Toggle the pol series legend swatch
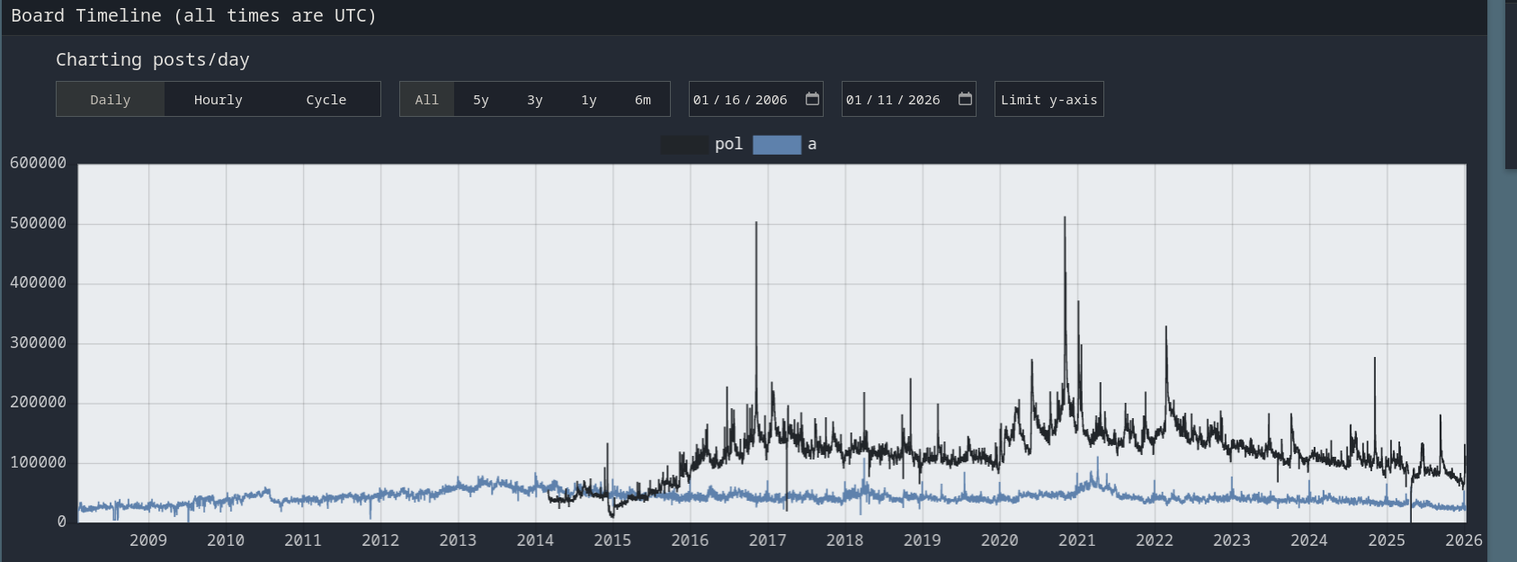Screen dimensions: 1517x562 (x=684, y=145)
